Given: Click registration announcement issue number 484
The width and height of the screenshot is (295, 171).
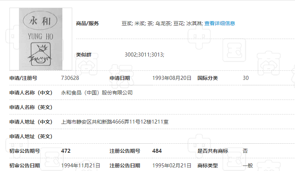Looking at the screenshot, I should click(x=157, y=151).
